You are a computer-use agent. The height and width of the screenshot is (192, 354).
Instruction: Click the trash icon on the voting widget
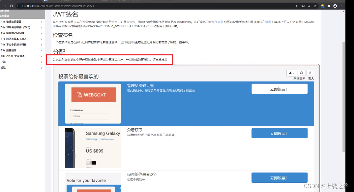coord(310,73)
